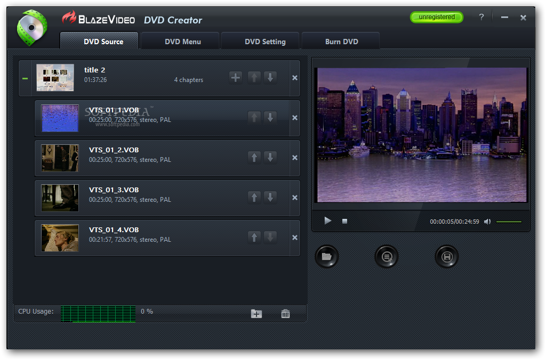This screenshot has width=546, height=360.
Task: Click the title 2 name text
Action: [95, 70]
